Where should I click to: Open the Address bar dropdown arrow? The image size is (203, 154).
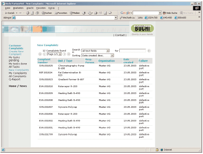click(x=116, y=18)
